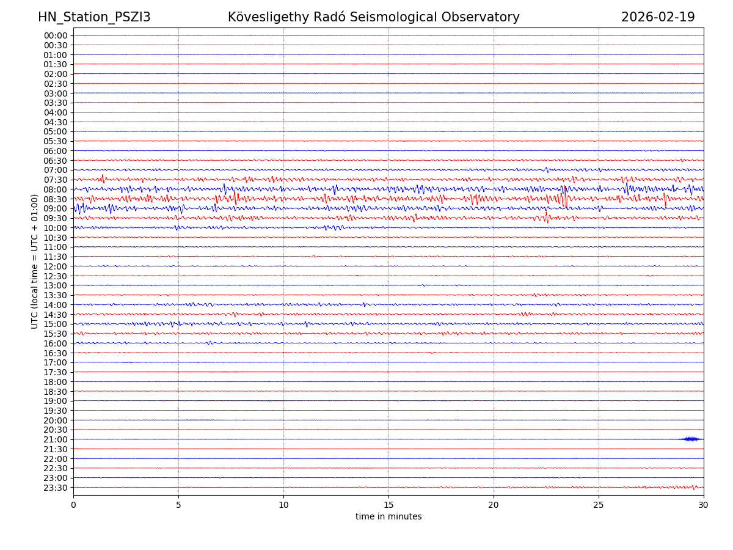733x550 pixels.
Task: Click the blue seismic burst on the 21:00 trace
Action: point(691,439)
